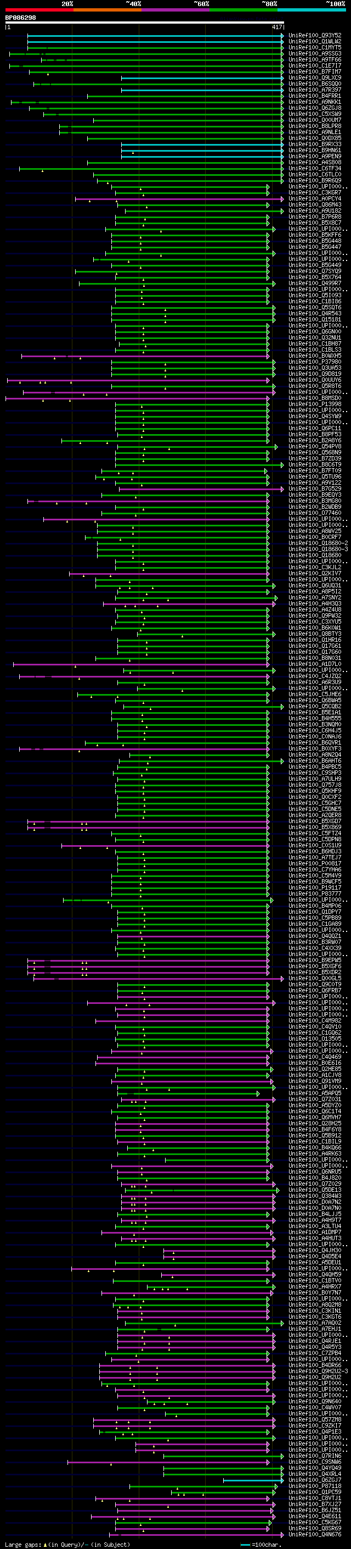Select the UniRef100_B9RX33 label

pos(315,145)
